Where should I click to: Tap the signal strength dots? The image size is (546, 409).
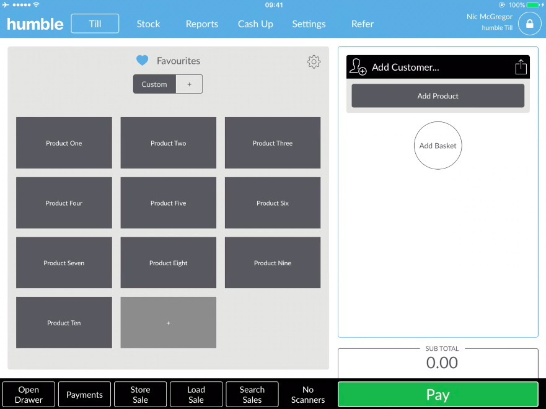21,5
